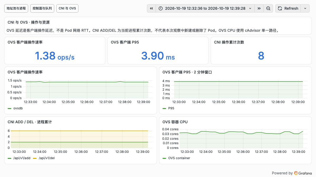This screenshot has width=316, height=177.
Task: Click the OVS 客户端 P95 · 2 分钟窗口 panel title
Action: [x=187, y=72]
